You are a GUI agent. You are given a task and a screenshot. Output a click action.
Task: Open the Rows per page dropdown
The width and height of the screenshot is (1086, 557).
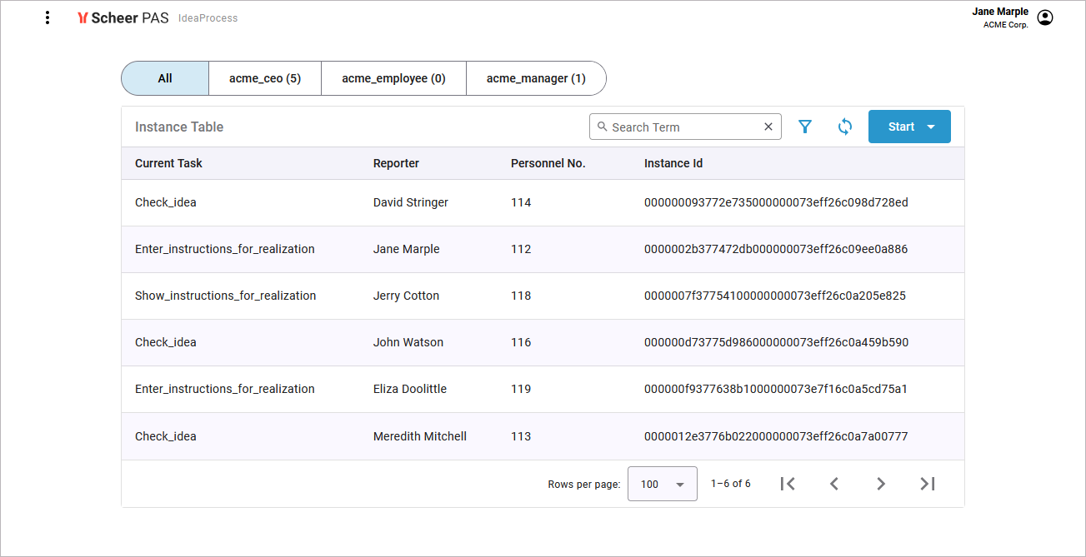click(x=662, y=484)
